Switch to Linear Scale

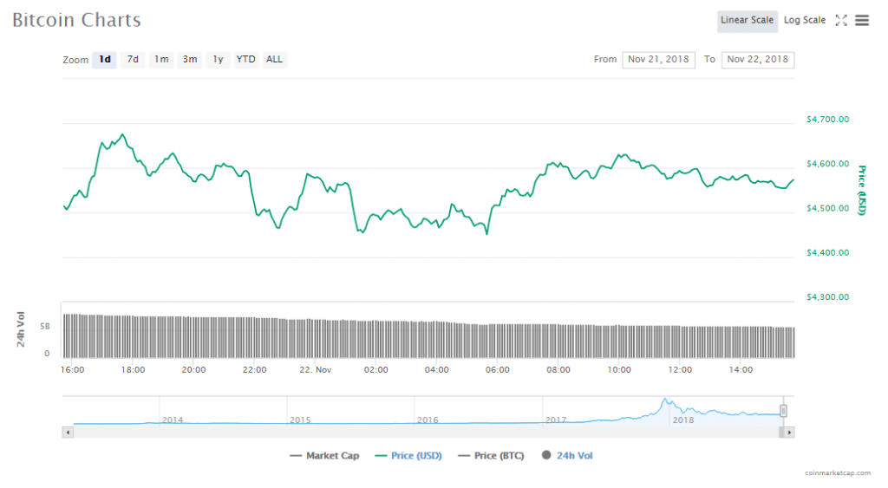747,20
